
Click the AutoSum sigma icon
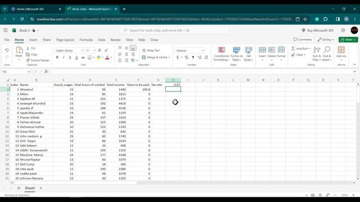[293, 49]
